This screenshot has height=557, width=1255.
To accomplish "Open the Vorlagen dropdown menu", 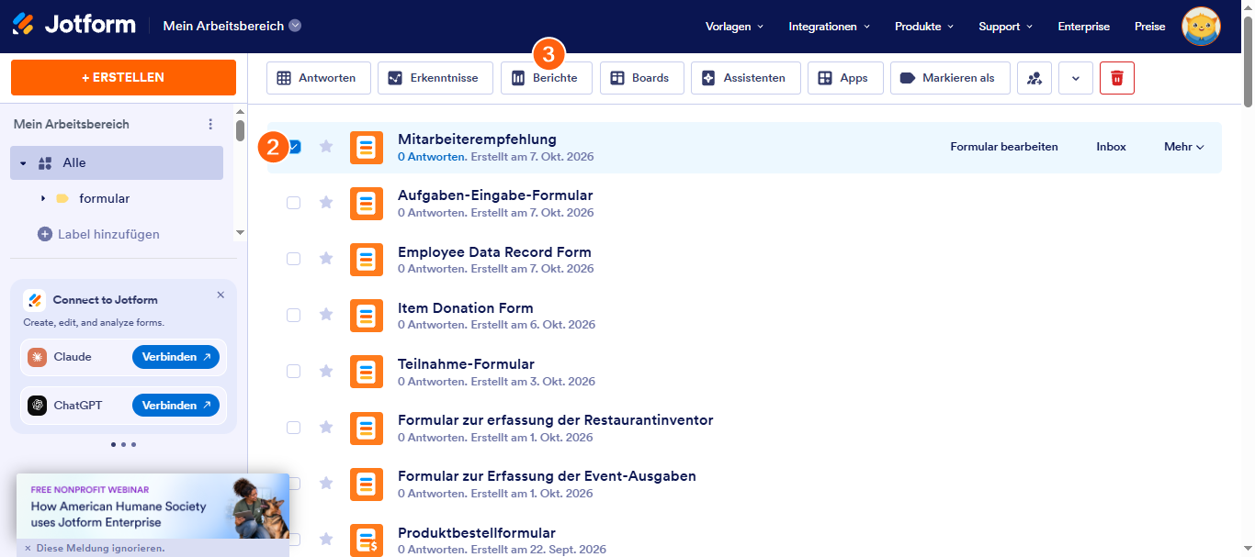I will point(734,27).
